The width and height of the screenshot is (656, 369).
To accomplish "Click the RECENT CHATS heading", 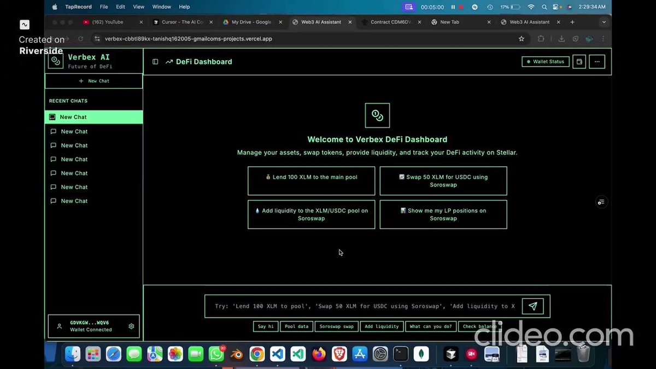I will click(68, 101).
